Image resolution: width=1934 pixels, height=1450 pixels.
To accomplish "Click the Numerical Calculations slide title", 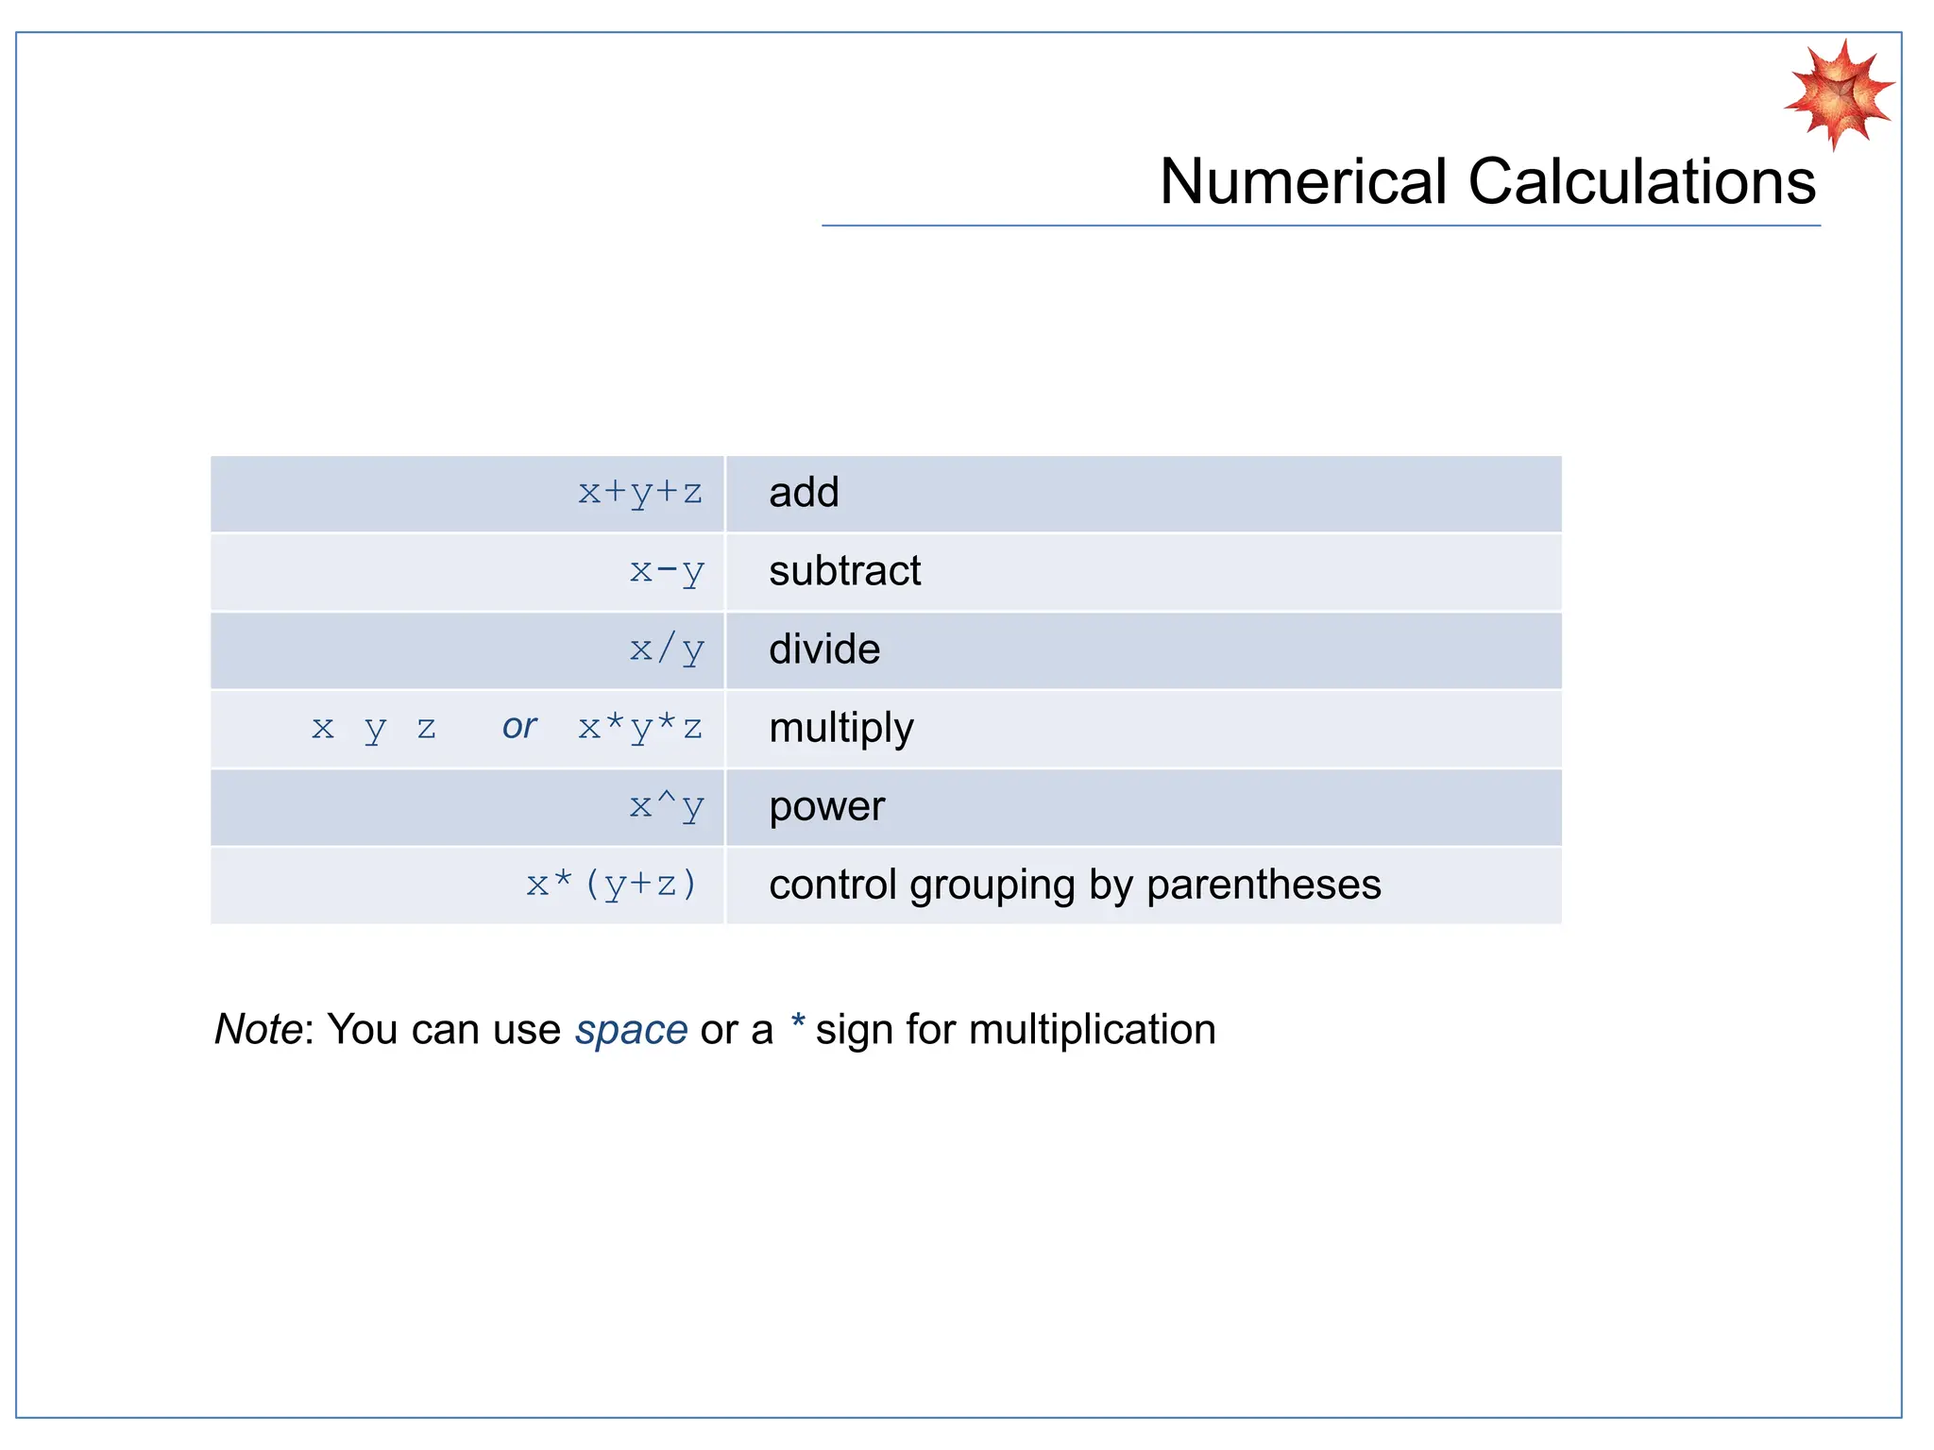I will 1486,181.
